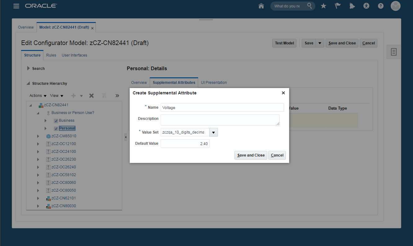
Task: Switch to the User Interfaces tab
Action: pyautogui.click(x=74, y=55)
